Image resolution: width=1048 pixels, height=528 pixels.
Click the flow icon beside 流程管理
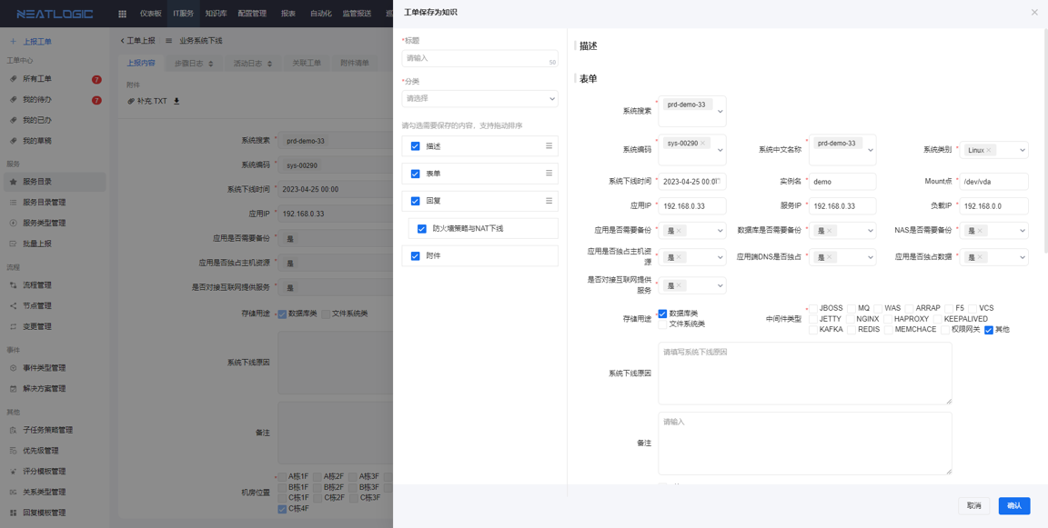pyautogui.click(x=13, y=285)
